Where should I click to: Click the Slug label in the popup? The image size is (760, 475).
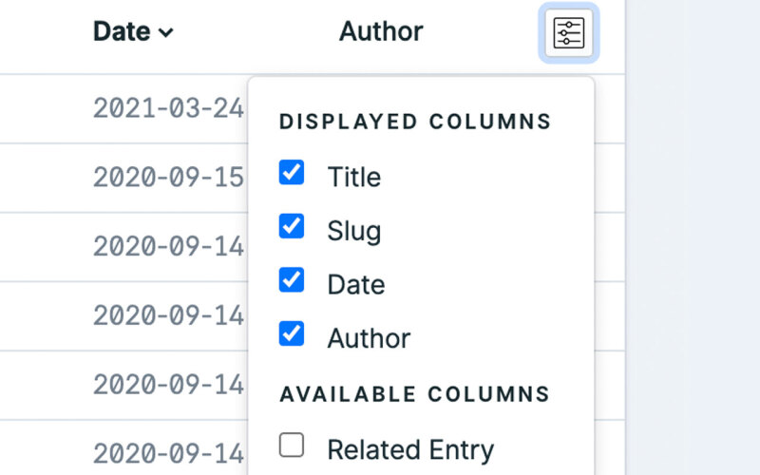[353, 231]
